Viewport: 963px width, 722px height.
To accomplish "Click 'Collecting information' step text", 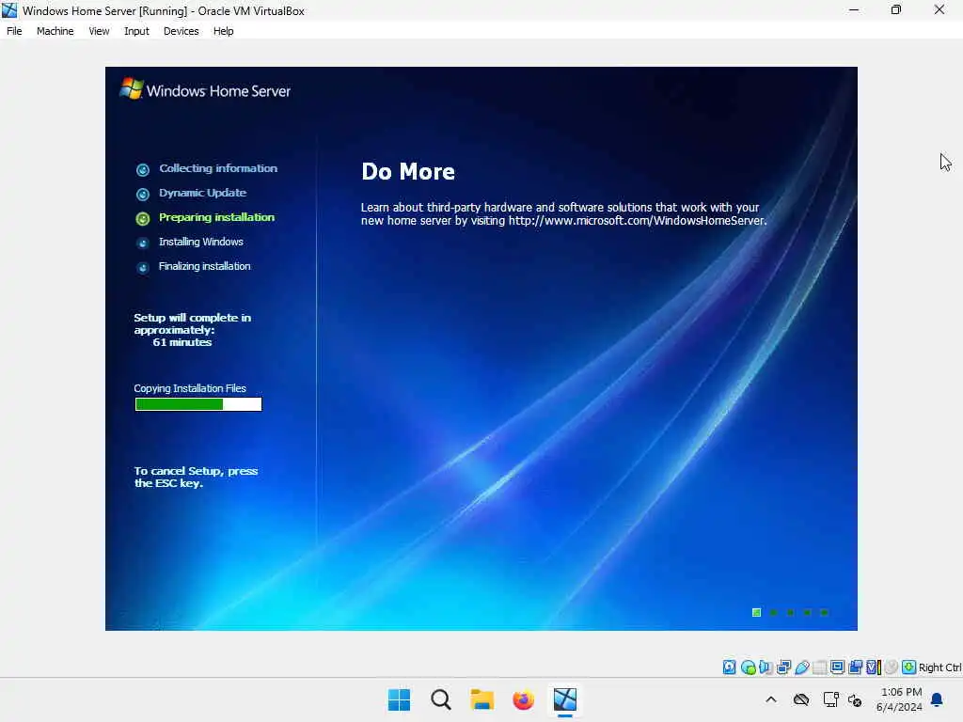I will [218, 168].
